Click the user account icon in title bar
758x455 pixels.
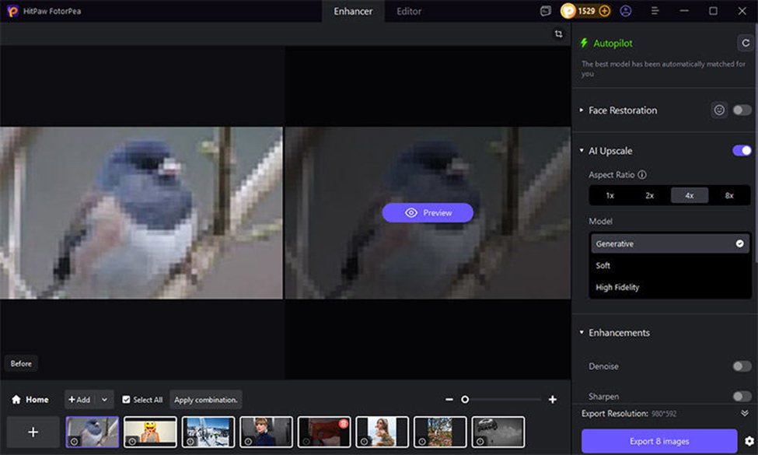627,11
